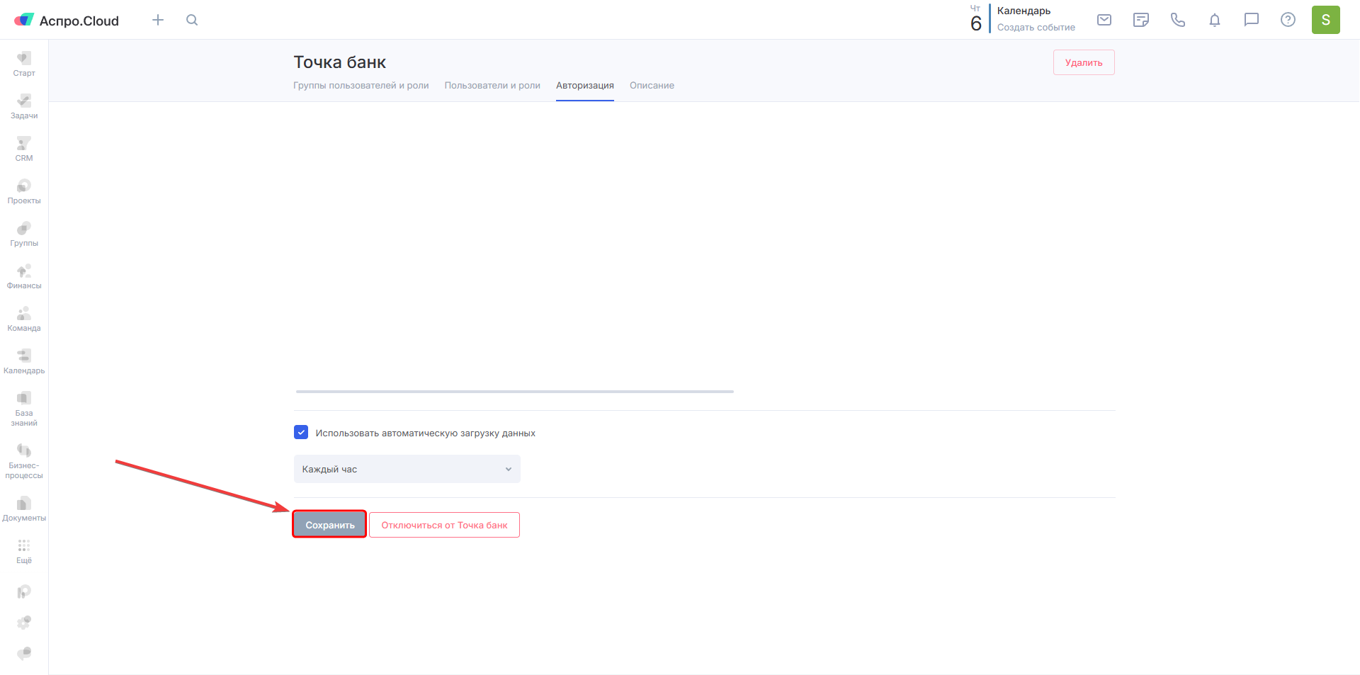This screenshot has height=675, width=1360.
Task: Open Команда in the sidebar
Action: coord(24,319)
